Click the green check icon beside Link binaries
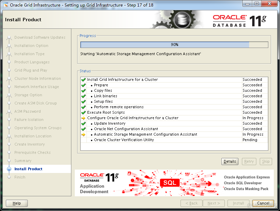The width and height of the screenshot is (280, 211). tap(83, 96)
